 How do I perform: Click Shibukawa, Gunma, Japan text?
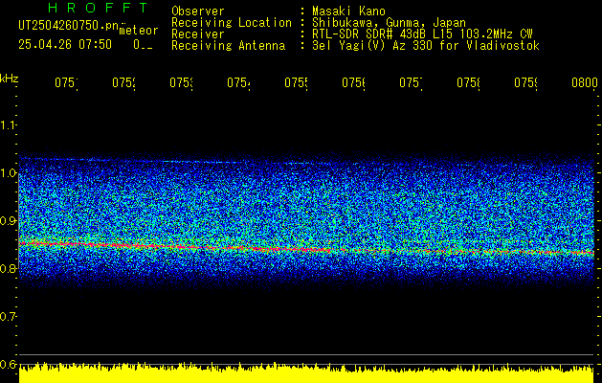[x=389, y=23]
